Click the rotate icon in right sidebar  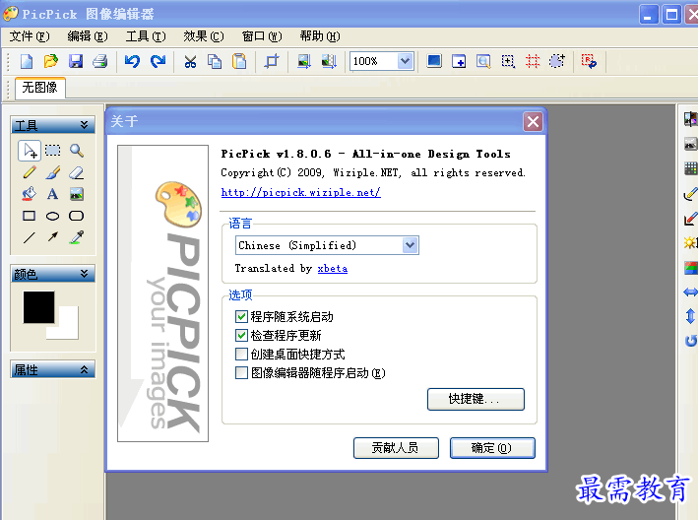pos(690,341)
